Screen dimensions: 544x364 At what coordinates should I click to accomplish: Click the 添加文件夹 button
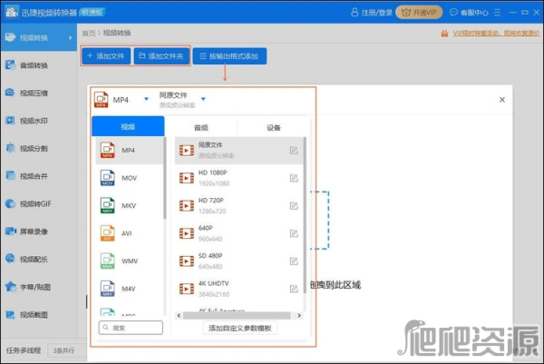point(161,56)
